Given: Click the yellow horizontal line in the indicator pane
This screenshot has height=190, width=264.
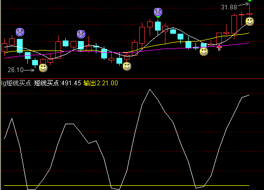Looking at the screenshot, I should coord(126,185).
